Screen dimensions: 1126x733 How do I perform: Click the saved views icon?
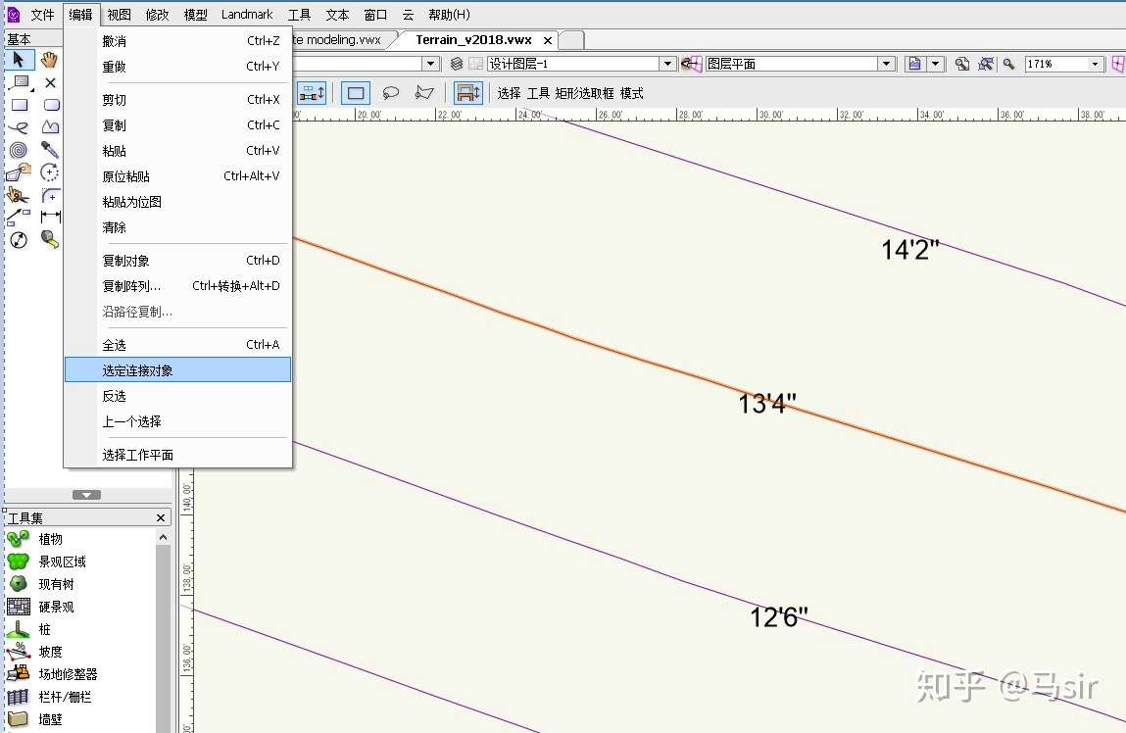click(x=914, y=64)
